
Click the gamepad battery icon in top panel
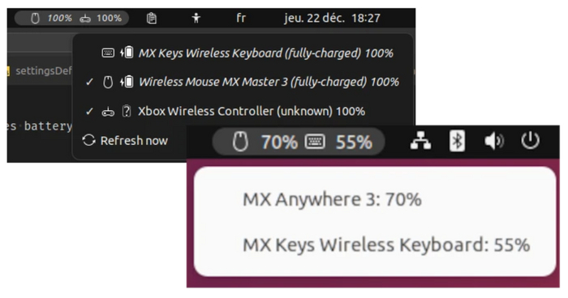85,19
